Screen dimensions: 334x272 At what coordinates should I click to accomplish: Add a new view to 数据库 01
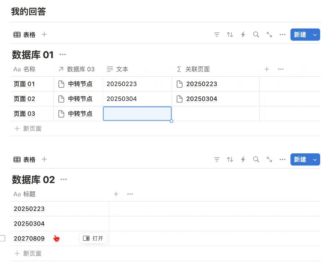click(44, 34)
